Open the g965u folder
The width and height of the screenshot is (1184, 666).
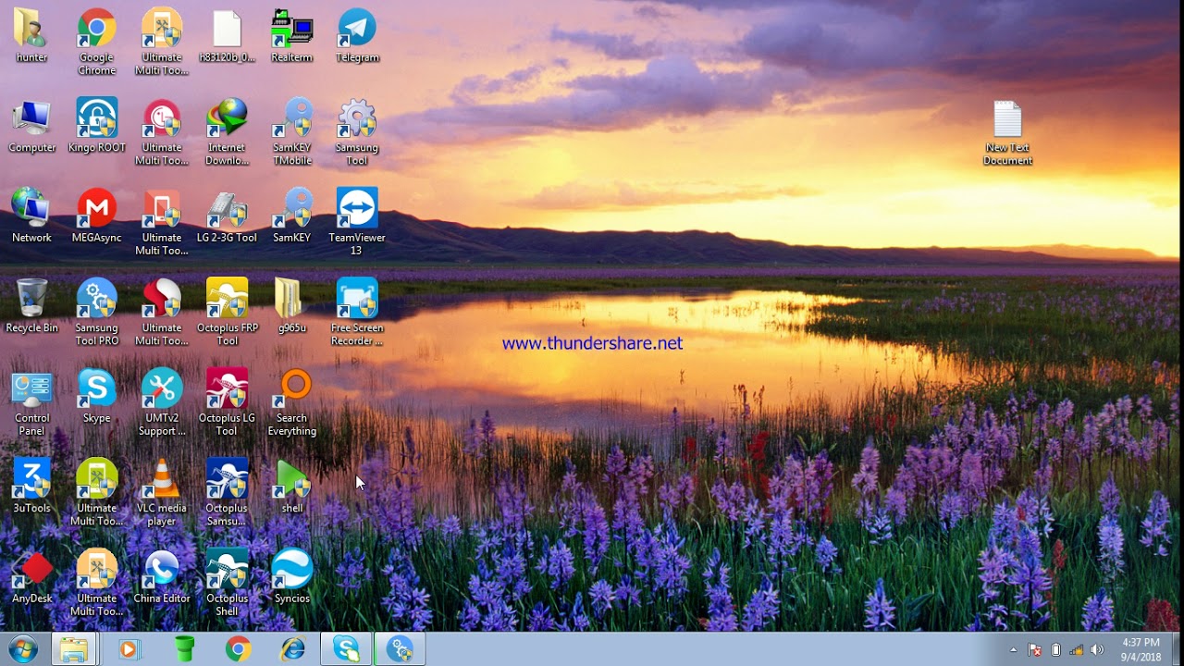click(291, 306)
